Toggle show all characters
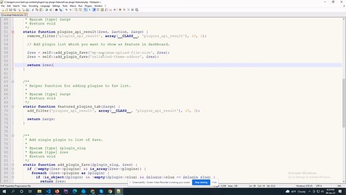This screenshot has height=195, width=346. point(90,10)
